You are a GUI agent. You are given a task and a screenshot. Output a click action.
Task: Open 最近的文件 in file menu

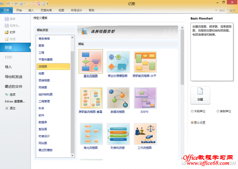click(x=13, y=86)
